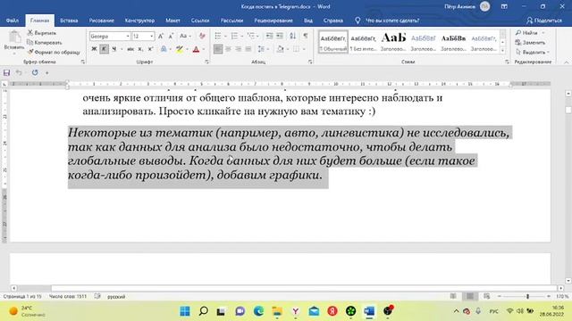Toggle bold (Ж) formatting

point(94,49)
